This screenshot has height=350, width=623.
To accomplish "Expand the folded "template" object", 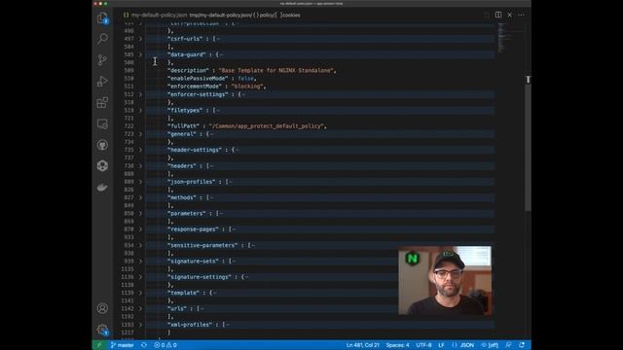I will click(140, 293).
